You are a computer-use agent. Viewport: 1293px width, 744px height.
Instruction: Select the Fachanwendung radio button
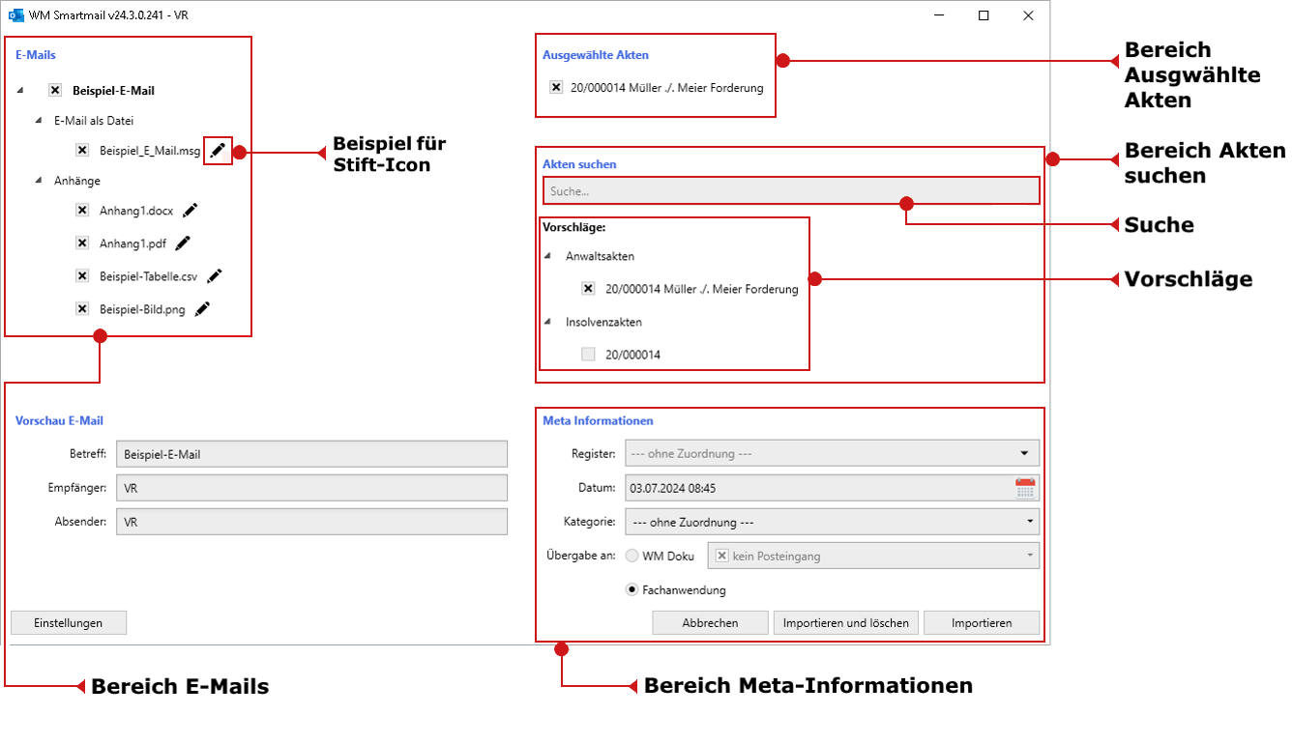[x=632, y=589]
